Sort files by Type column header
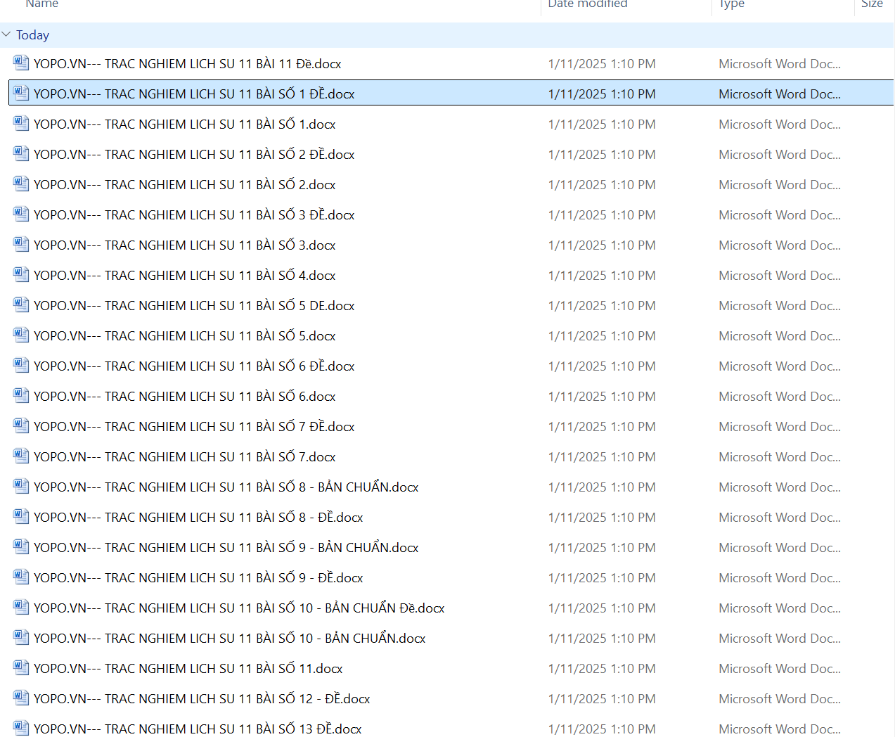 (x=731, y=4)
